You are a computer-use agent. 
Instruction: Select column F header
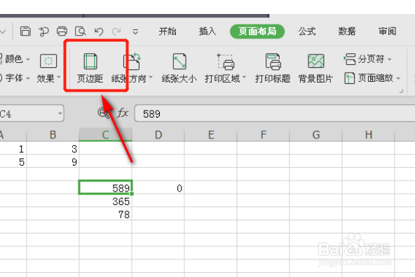[264, 135]
